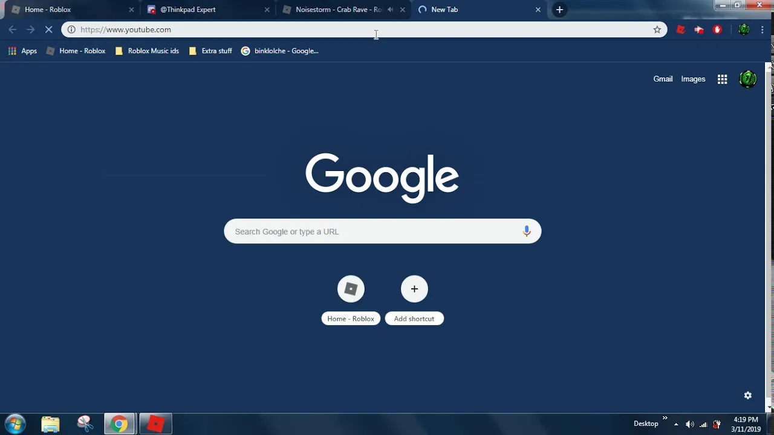Start voice search with microphone
This screenshot has height=435, width=774.
tap(527, 231)
